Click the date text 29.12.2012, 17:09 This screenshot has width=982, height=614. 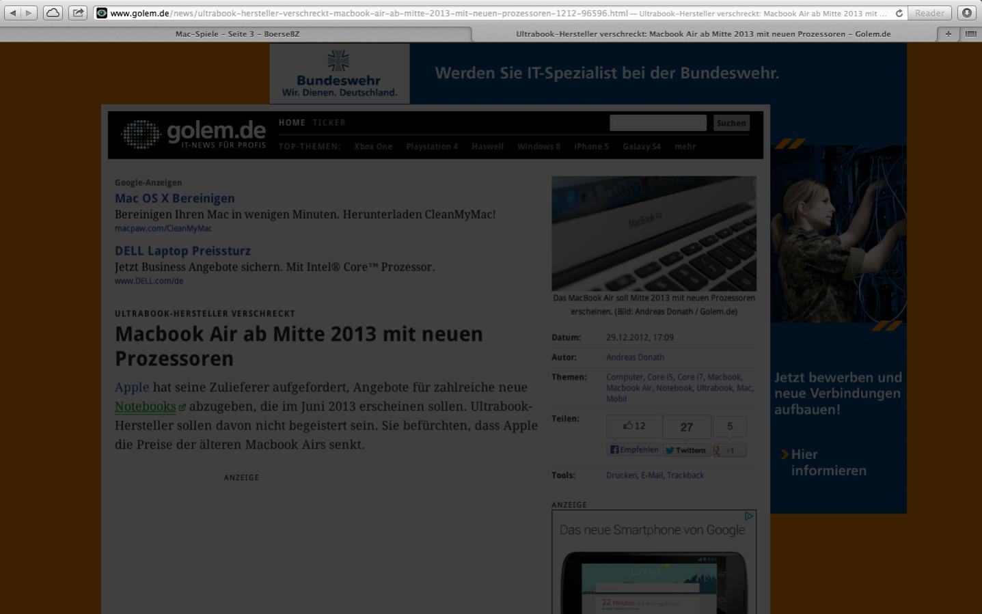(640, 337)
